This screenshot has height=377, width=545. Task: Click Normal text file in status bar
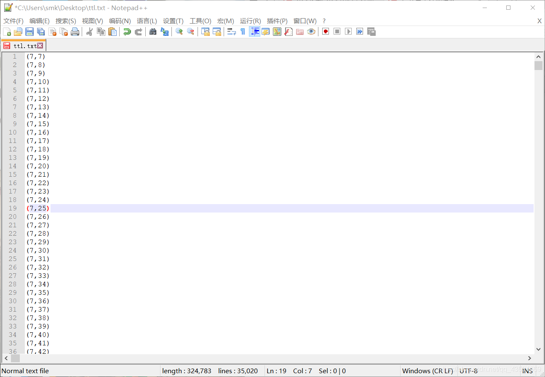tap(25, 371)
